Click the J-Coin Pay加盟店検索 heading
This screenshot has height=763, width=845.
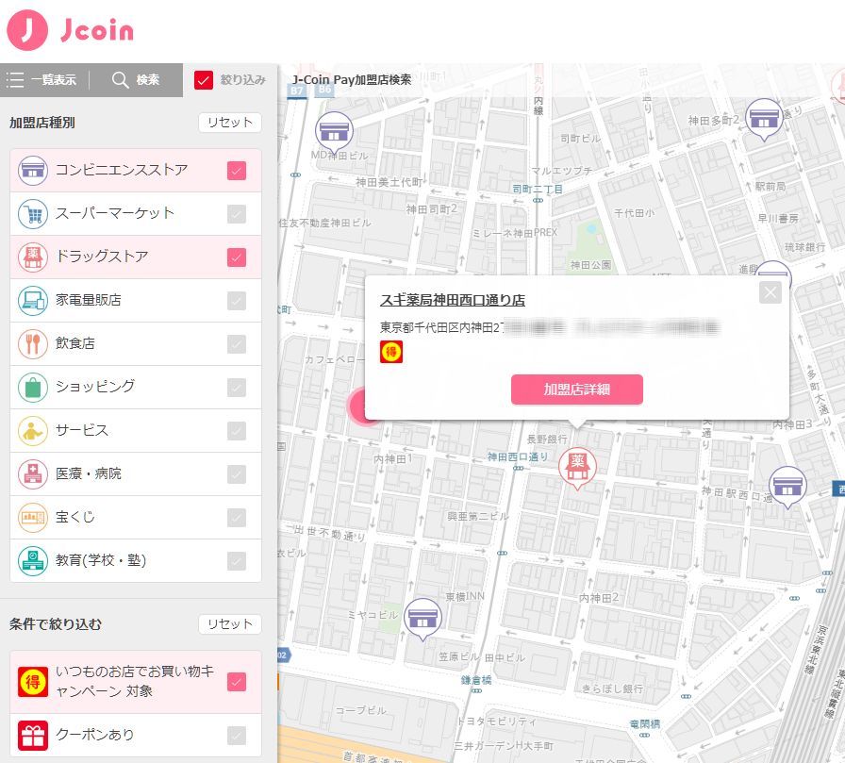352,80
